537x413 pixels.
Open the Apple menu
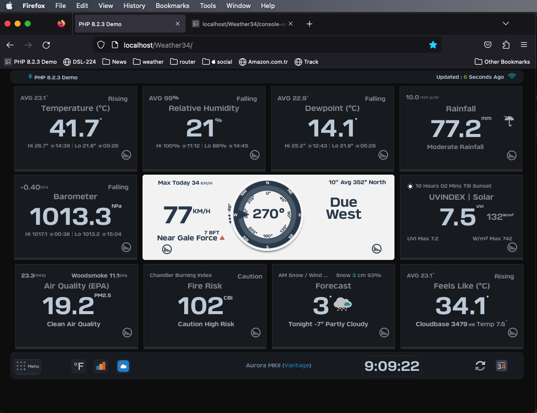click(9, 6)
